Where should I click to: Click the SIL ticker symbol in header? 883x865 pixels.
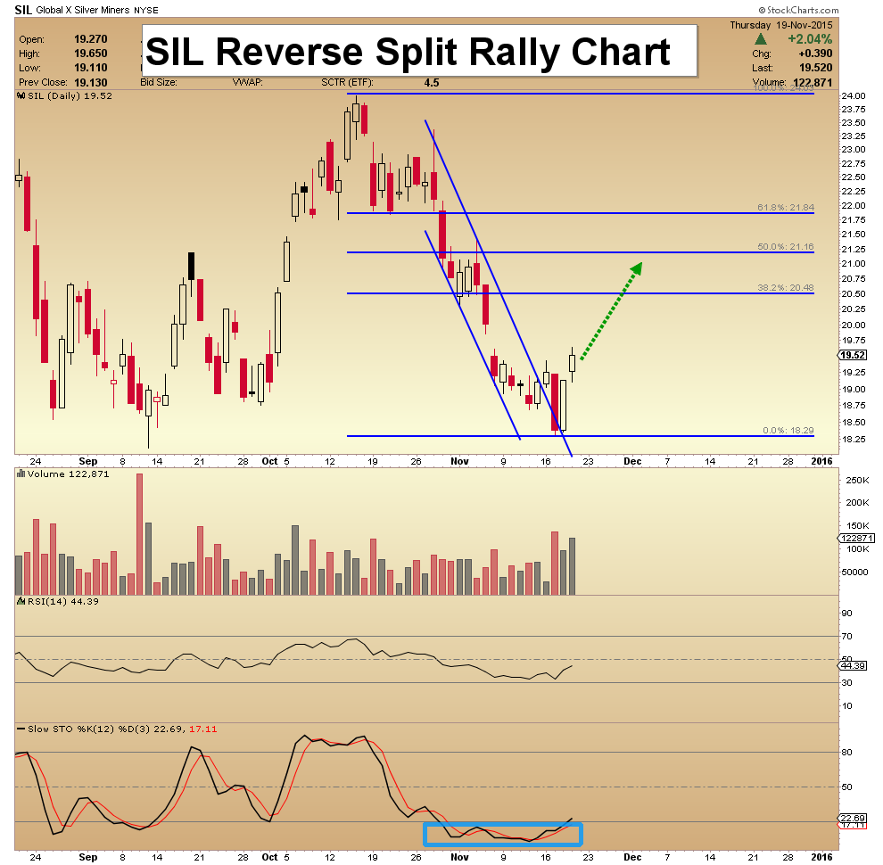pyautogui.click(x=23, y=10)
